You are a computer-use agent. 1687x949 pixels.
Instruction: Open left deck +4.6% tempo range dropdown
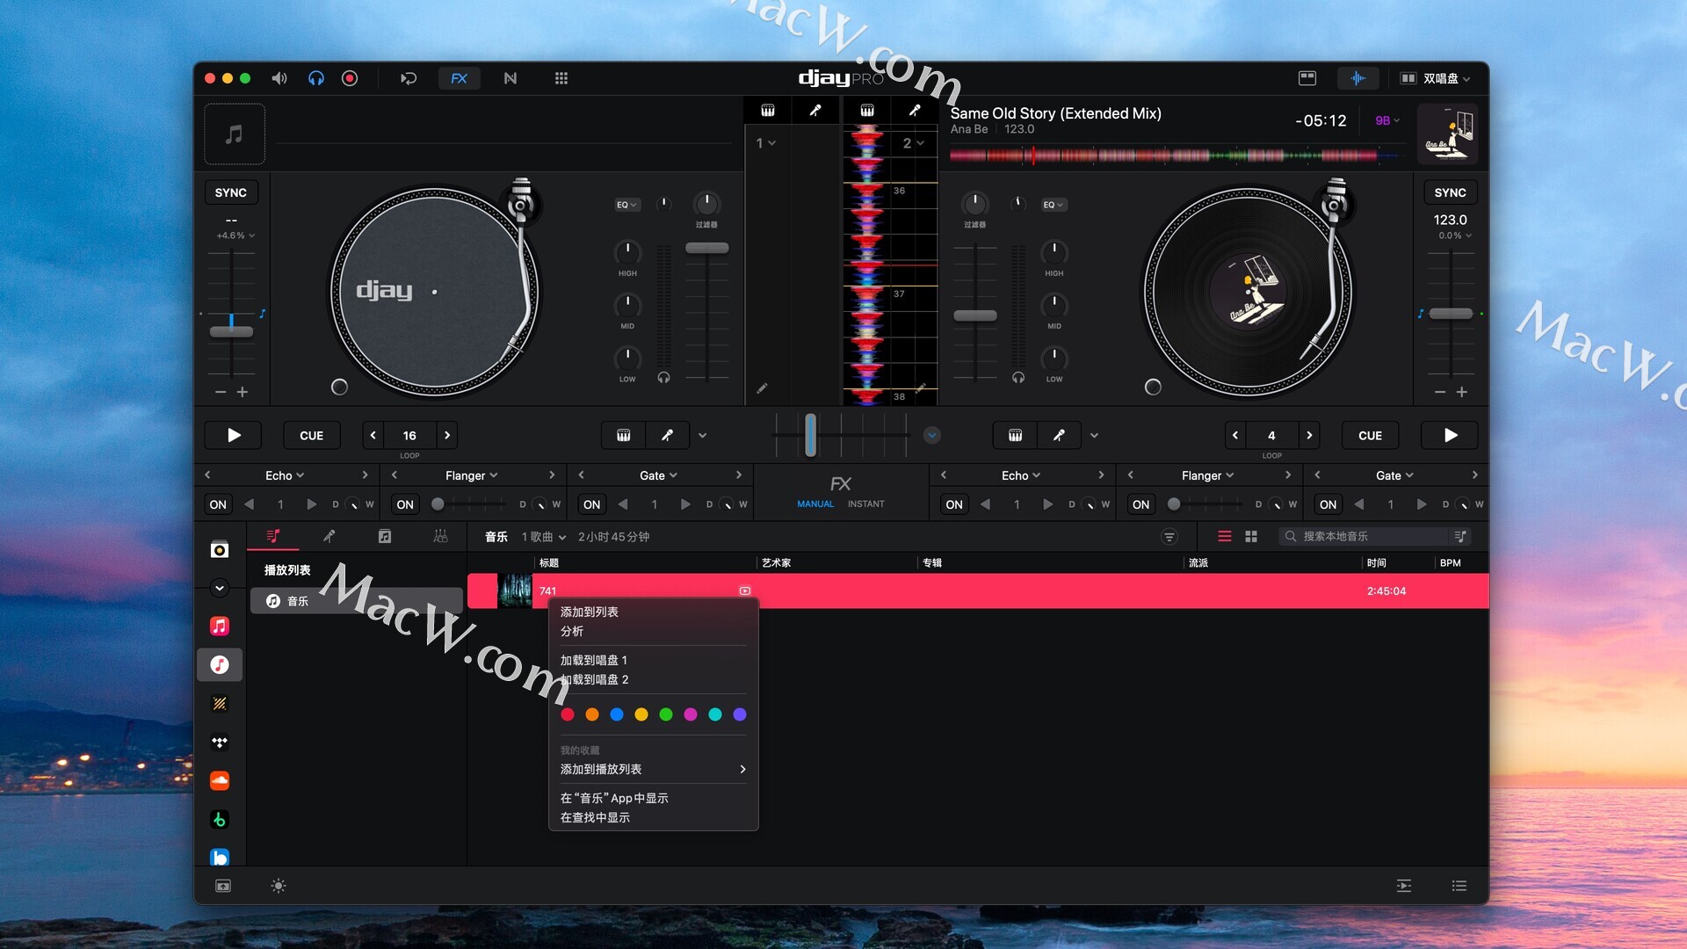[235, 235]
